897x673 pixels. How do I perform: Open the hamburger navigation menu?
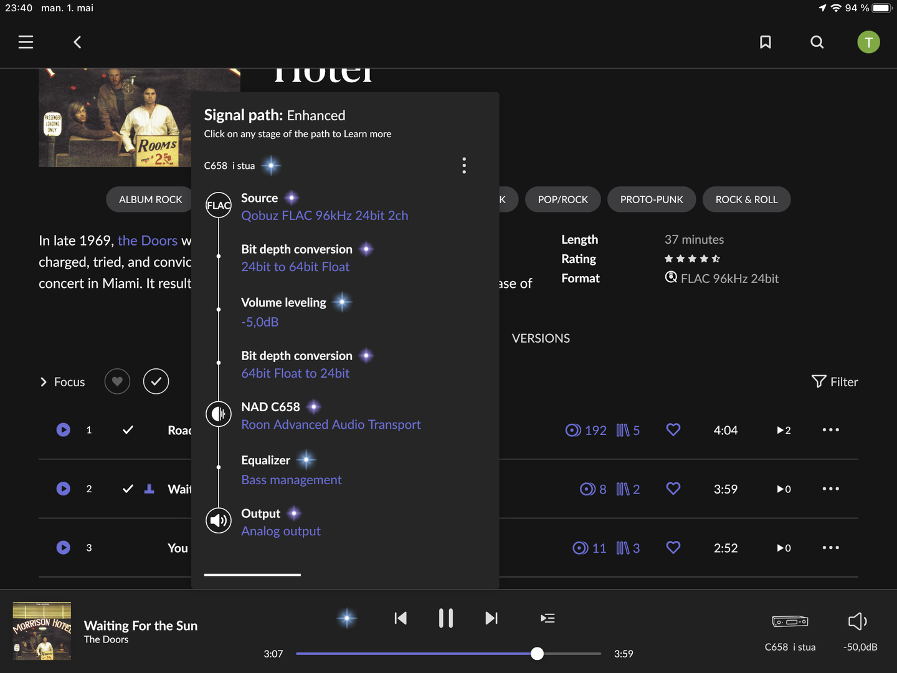pos(26,42)
